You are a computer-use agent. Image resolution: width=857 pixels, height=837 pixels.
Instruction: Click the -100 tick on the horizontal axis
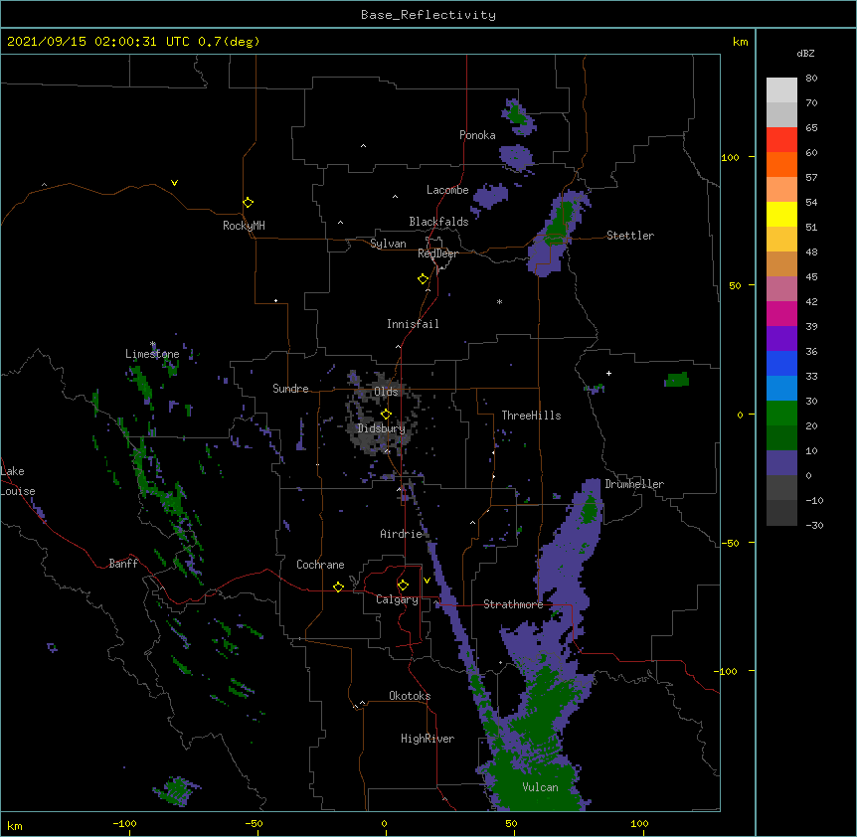tap(124, 823)
